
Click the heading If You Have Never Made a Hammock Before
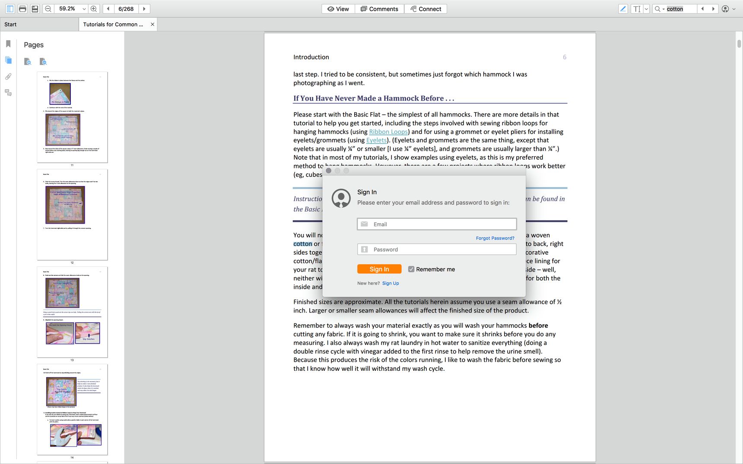[374, 98]
